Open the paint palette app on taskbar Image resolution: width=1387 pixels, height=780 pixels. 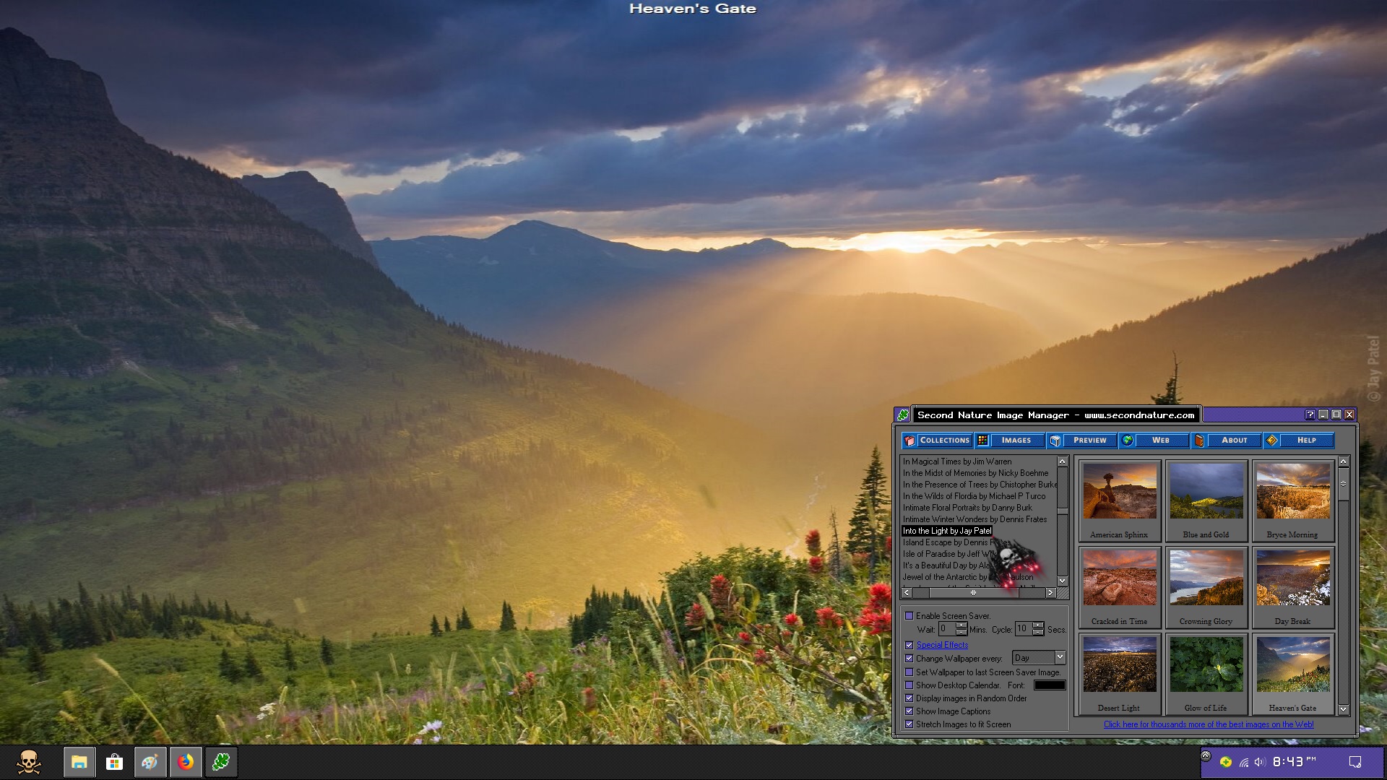click(150, 762)
